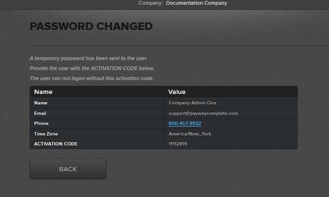Click the user can not logon notice
Viewport: 329px width, 197px height.
click(91, 78)
